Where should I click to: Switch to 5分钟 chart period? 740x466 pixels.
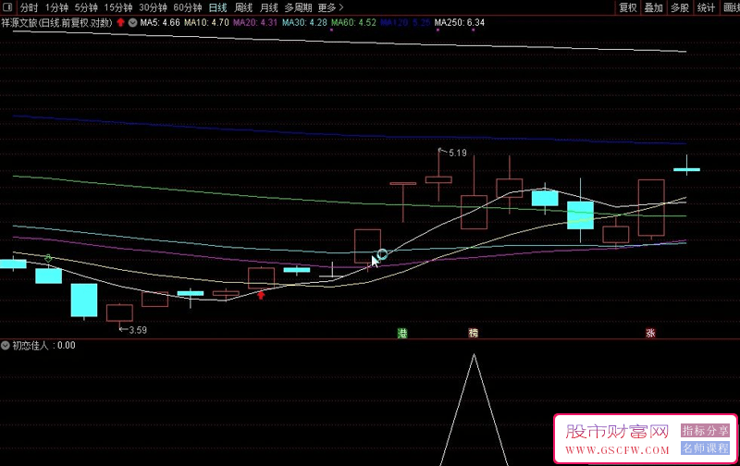86,7
